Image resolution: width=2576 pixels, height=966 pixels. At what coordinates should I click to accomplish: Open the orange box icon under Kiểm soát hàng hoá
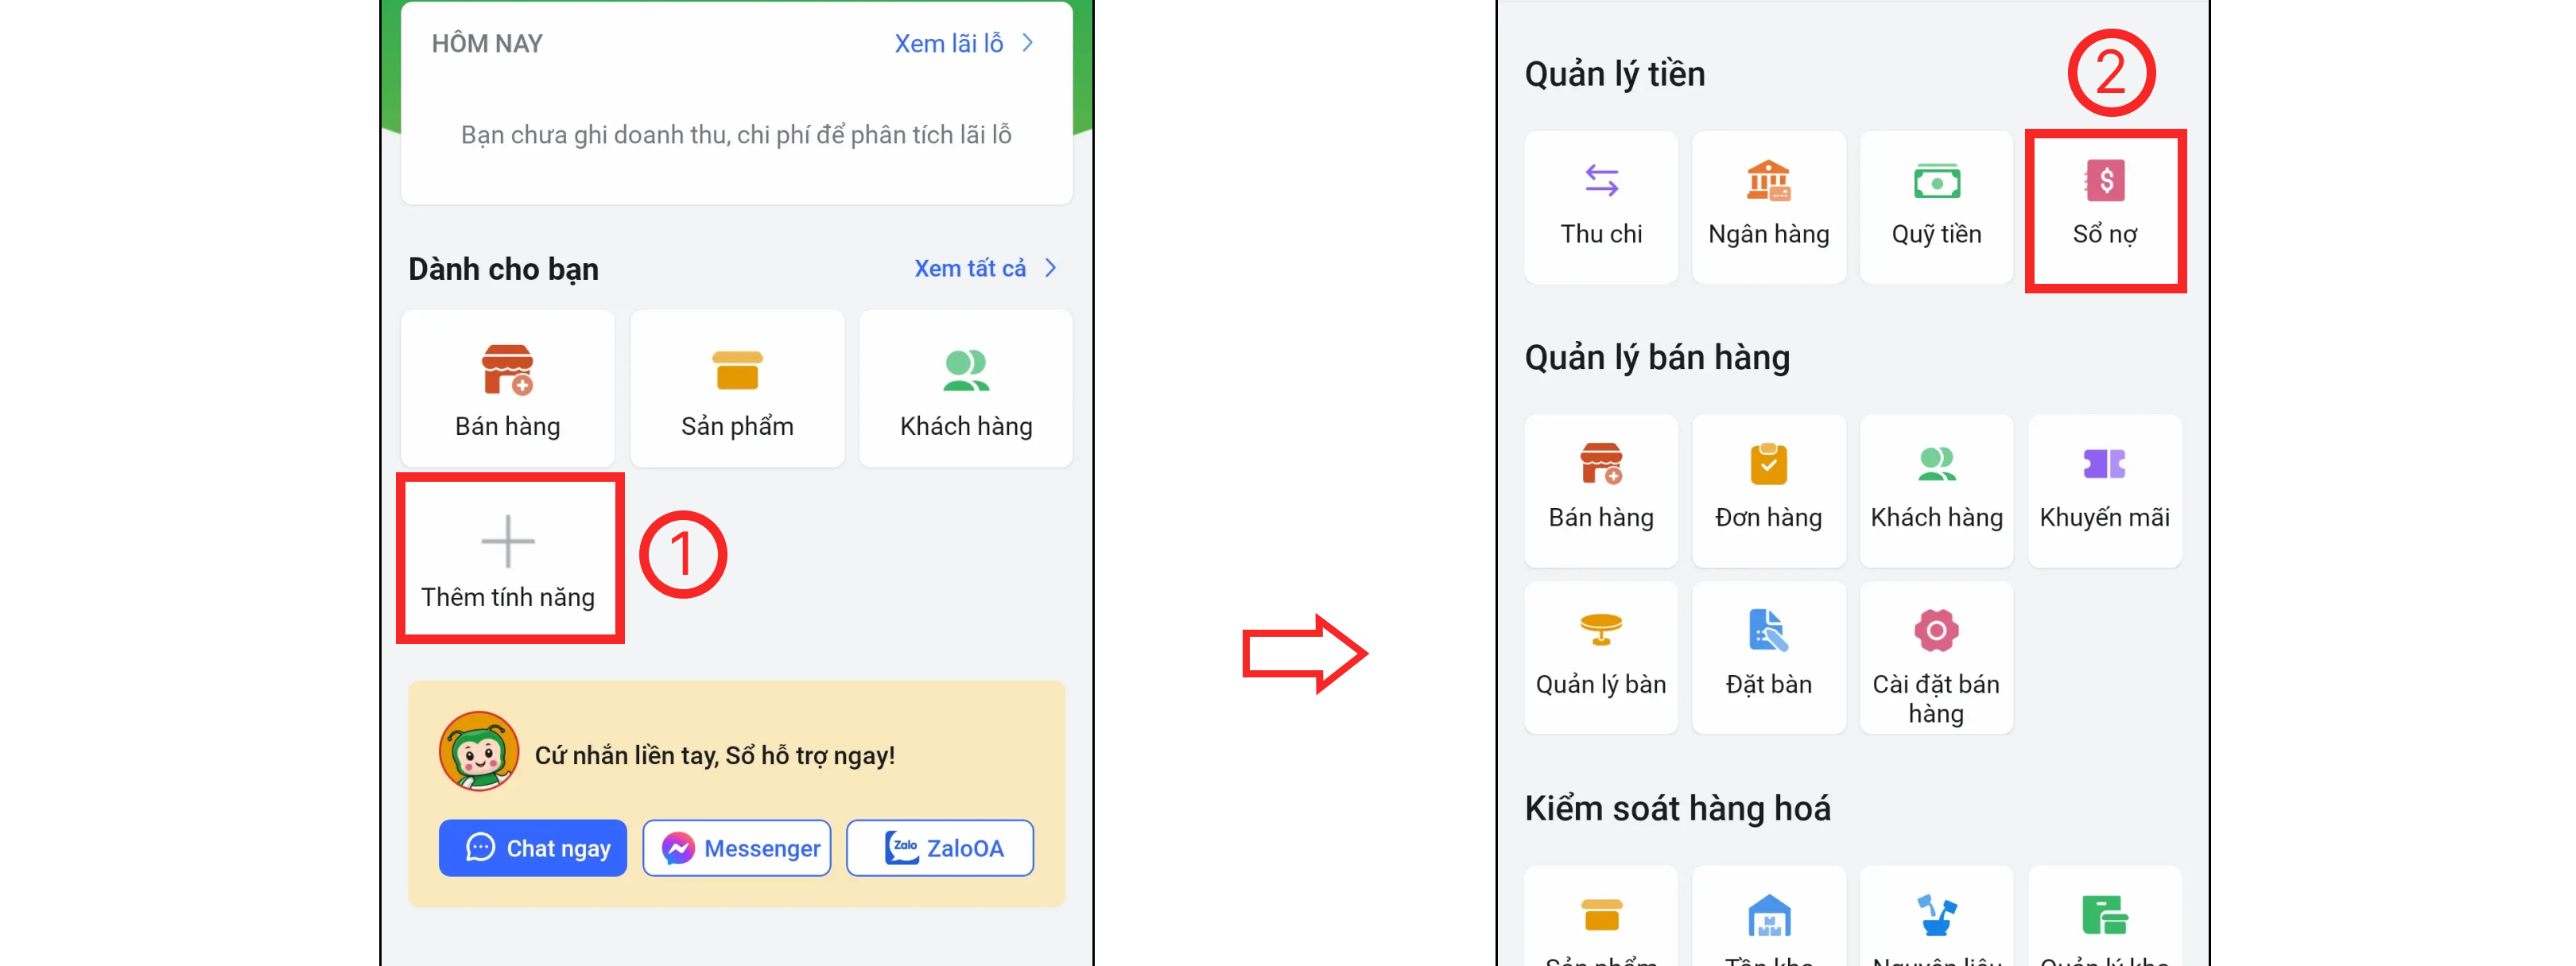click(x=1601, y=915)
